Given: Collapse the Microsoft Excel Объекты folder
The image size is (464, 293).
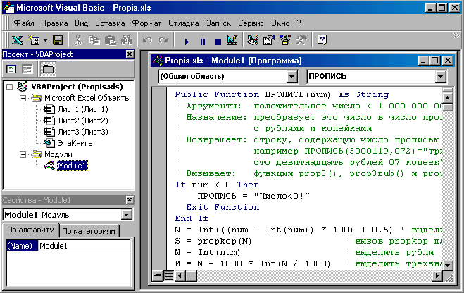Looking at the screenshot, I should point(23,98).
